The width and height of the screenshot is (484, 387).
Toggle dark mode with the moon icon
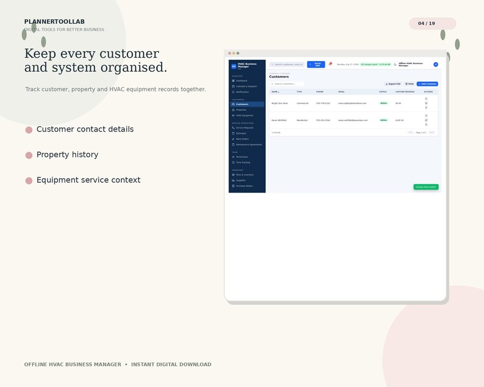[x=395, y=65]
